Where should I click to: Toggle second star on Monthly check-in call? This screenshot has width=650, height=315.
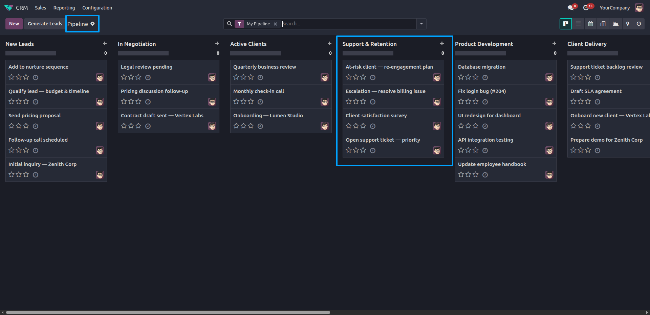pos(243,101)
